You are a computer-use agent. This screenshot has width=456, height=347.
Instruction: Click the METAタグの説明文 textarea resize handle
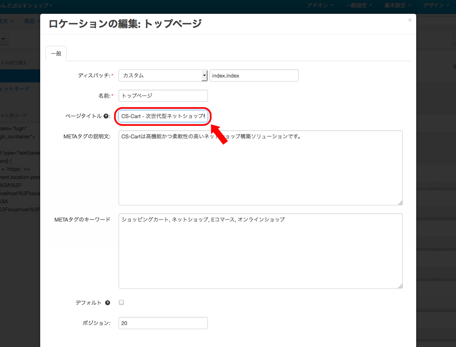click(400, 203)
